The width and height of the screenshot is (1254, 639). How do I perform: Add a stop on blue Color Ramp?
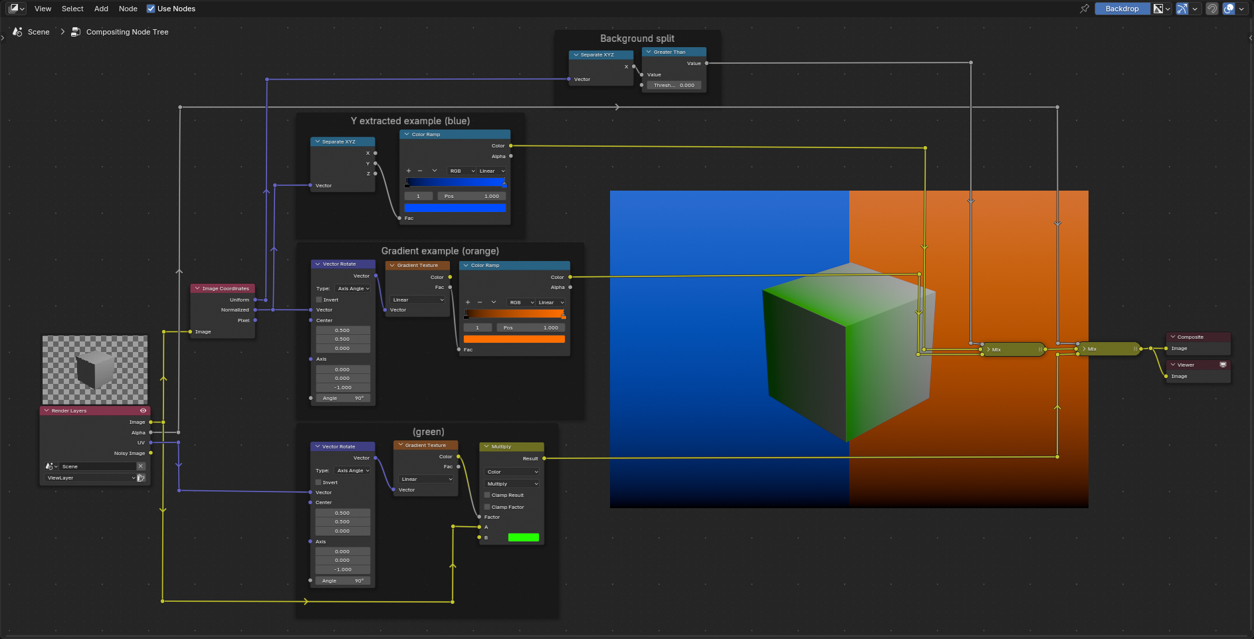coord(409,171)
